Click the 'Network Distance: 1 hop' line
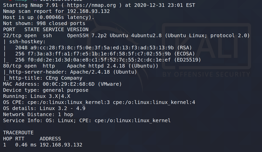262x152 pixels. 38,114
